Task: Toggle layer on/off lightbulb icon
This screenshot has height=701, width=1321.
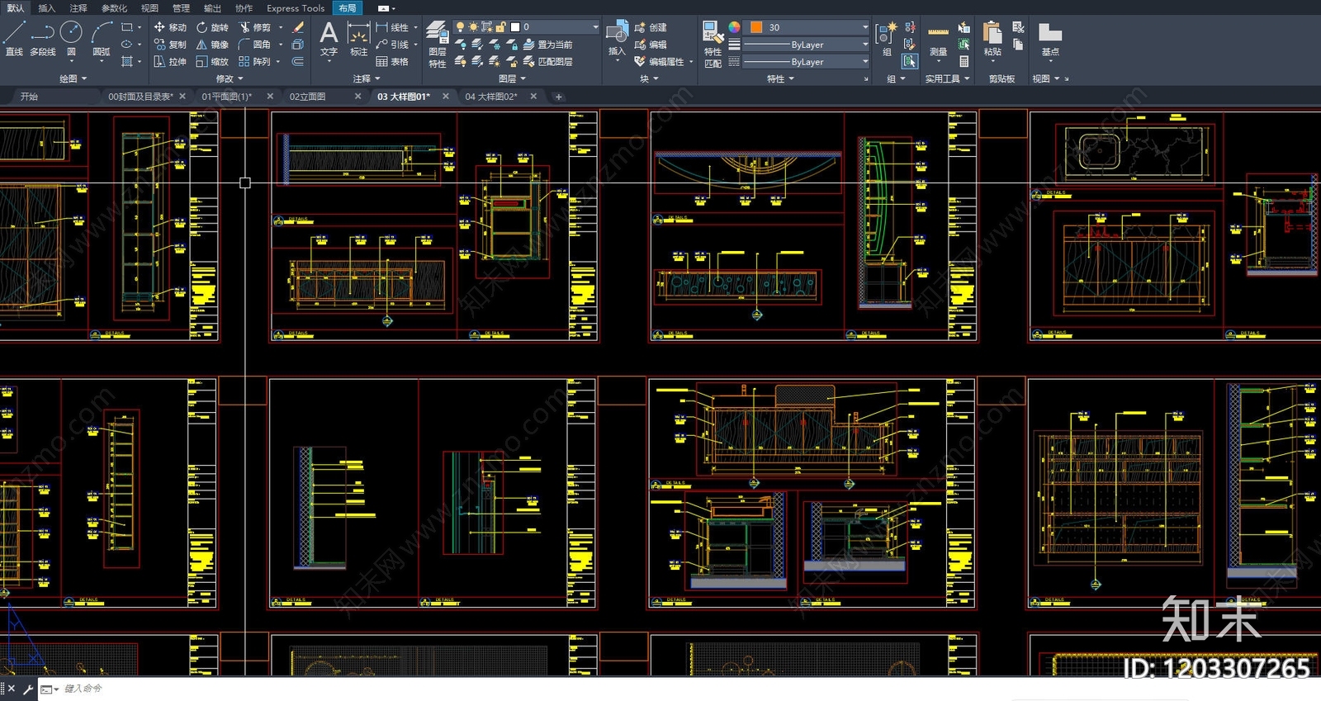Action: [x=460, y=27]
